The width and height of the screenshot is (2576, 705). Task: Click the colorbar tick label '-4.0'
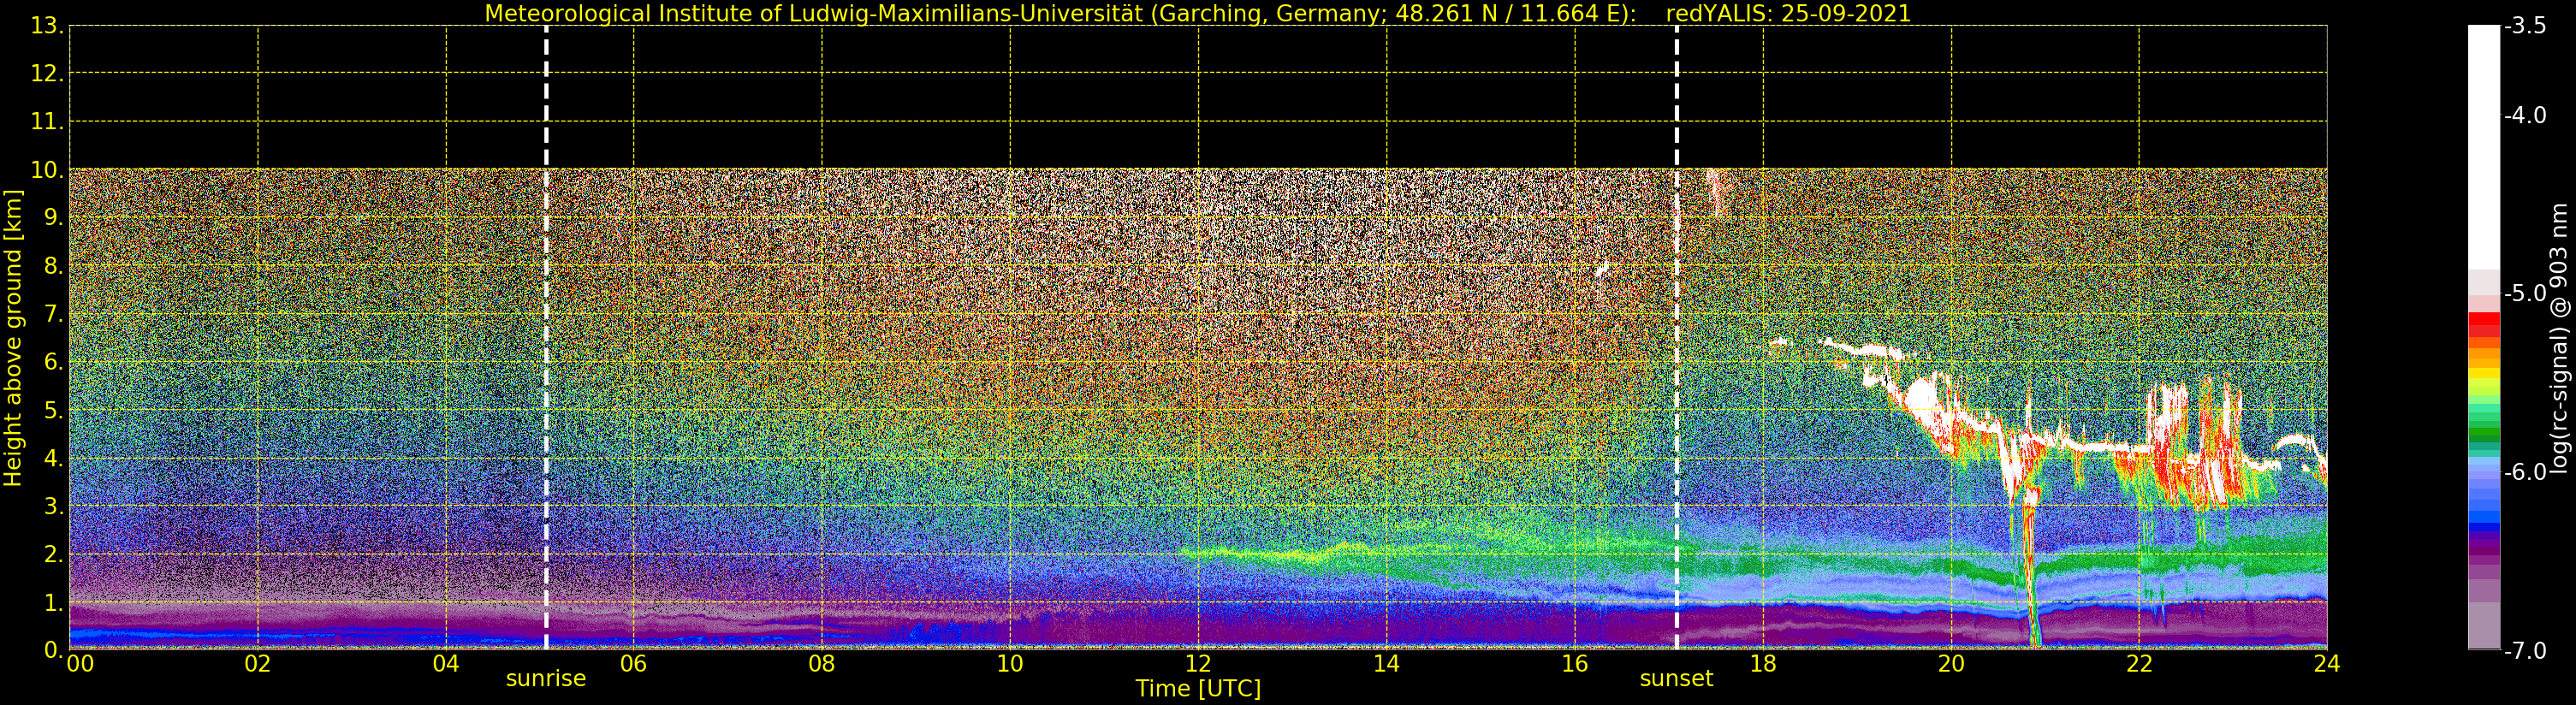pos(2526,115)
